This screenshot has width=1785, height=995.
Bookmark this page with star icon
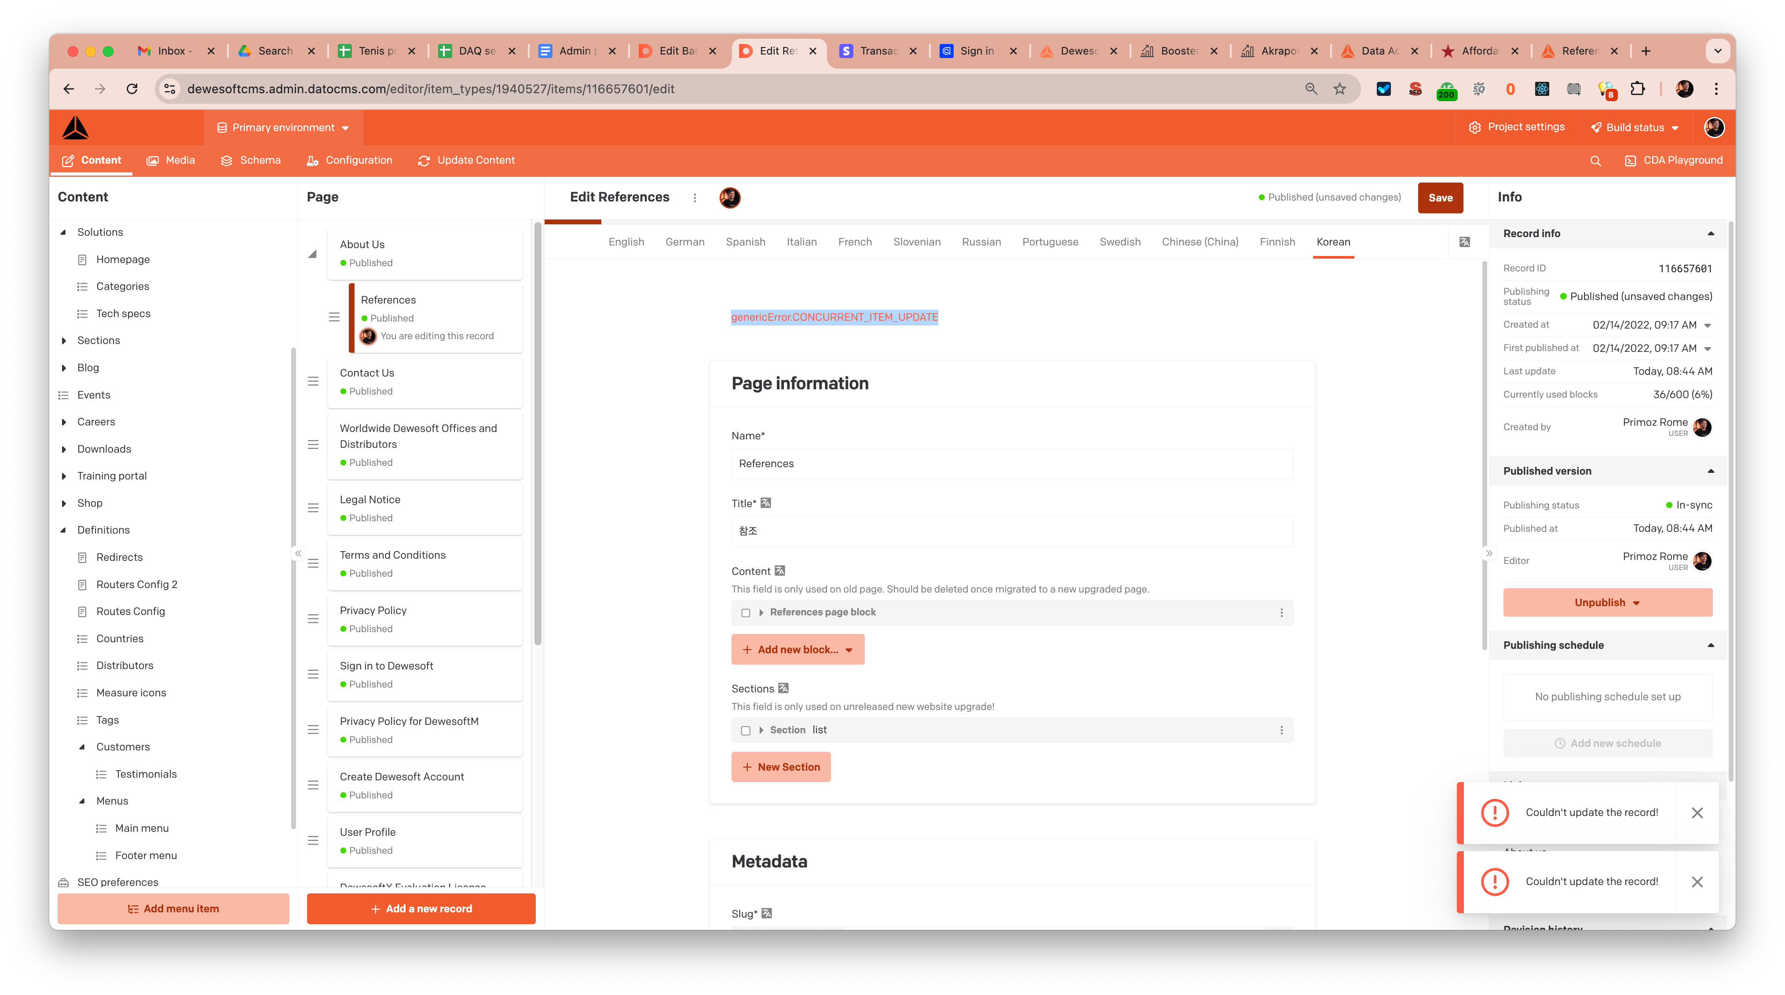click(1339, 89)
